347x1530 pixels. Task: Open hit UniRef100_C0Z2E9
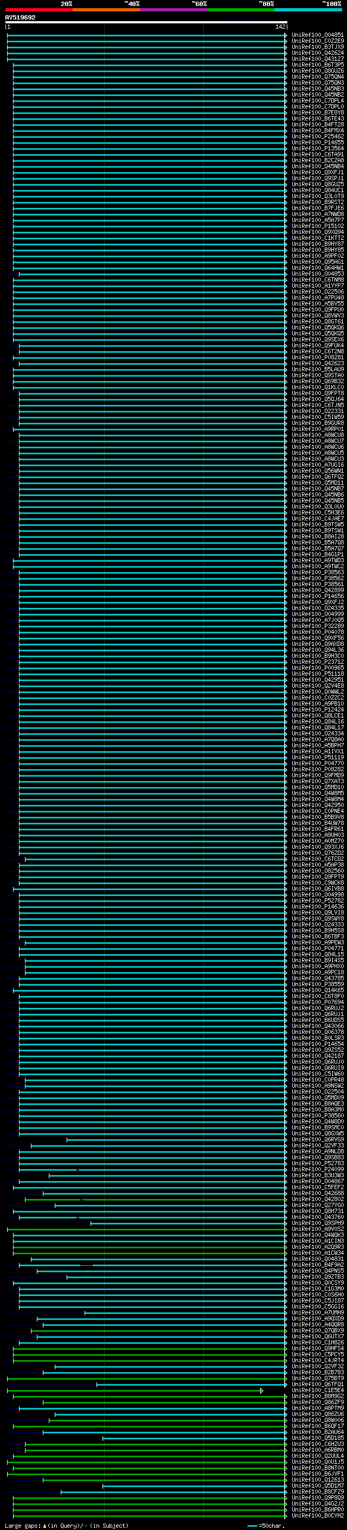coord(317,41)
